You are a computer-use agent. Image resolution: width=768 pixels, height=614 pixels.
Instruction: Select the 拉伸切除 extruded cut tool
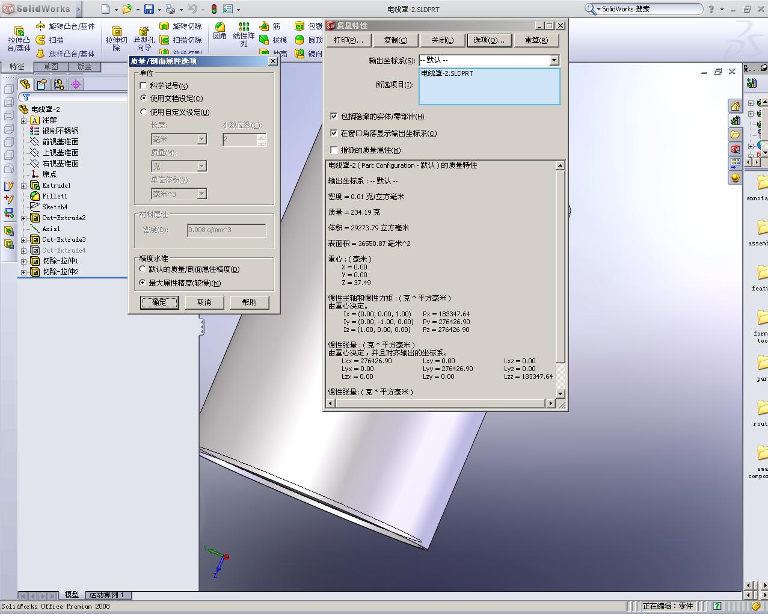pyautogui.click(x=116, y=39)
